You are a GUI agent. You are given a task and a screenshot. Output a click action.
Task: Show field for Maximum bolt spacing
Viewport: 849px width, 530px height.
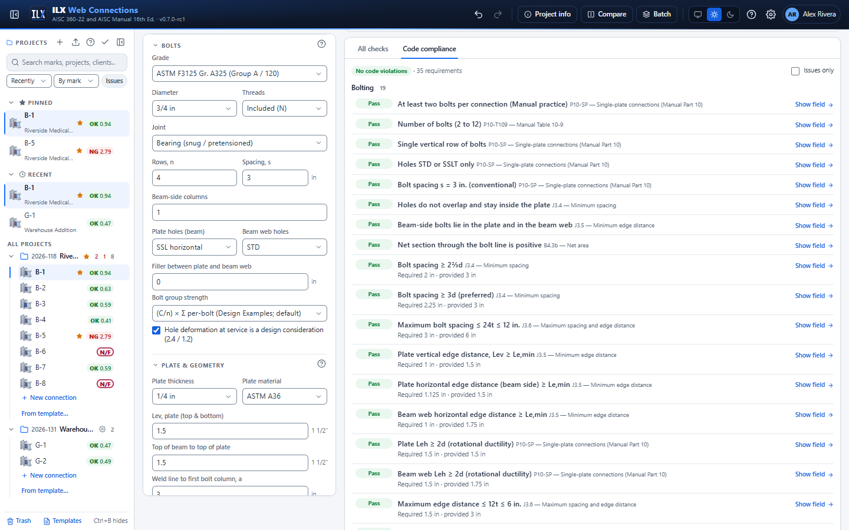[x=814, y=325]
